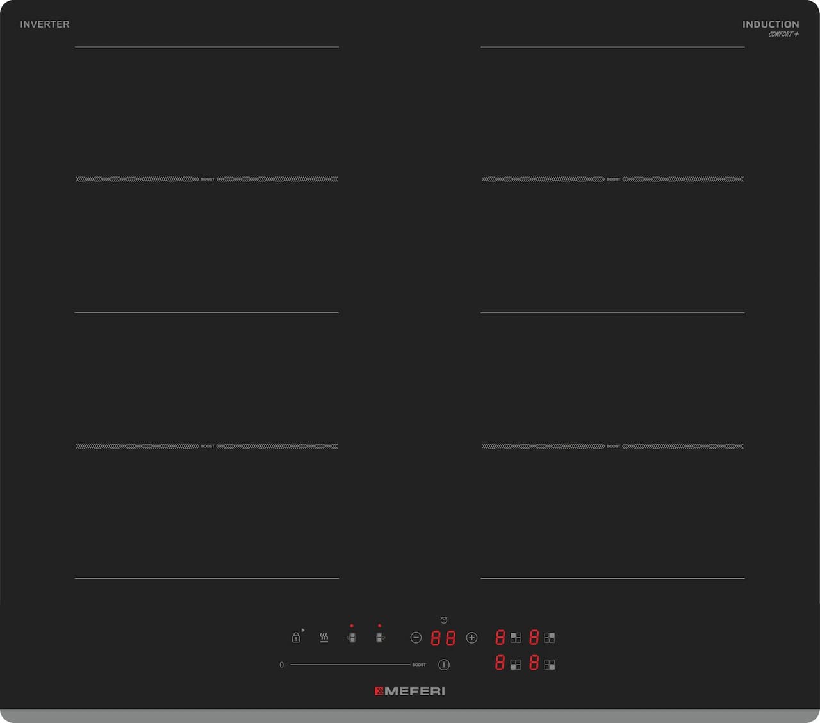Tap BOOST label on rear left zone
Viewport: 820px width, 723px height.
pos(208,179)
